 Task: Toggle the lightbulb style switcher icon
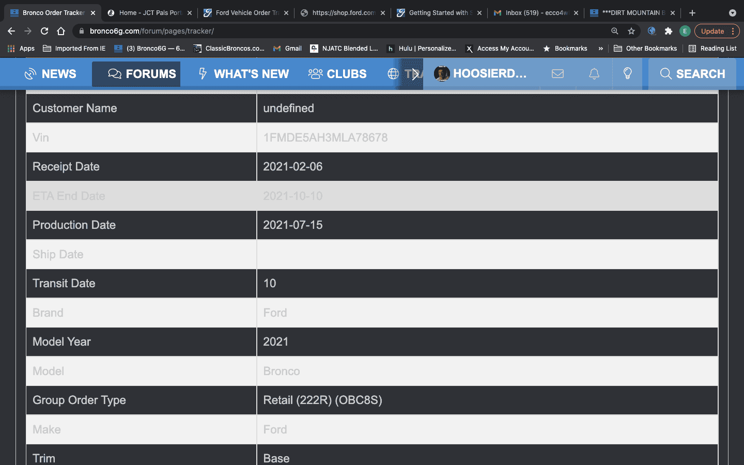628,73
